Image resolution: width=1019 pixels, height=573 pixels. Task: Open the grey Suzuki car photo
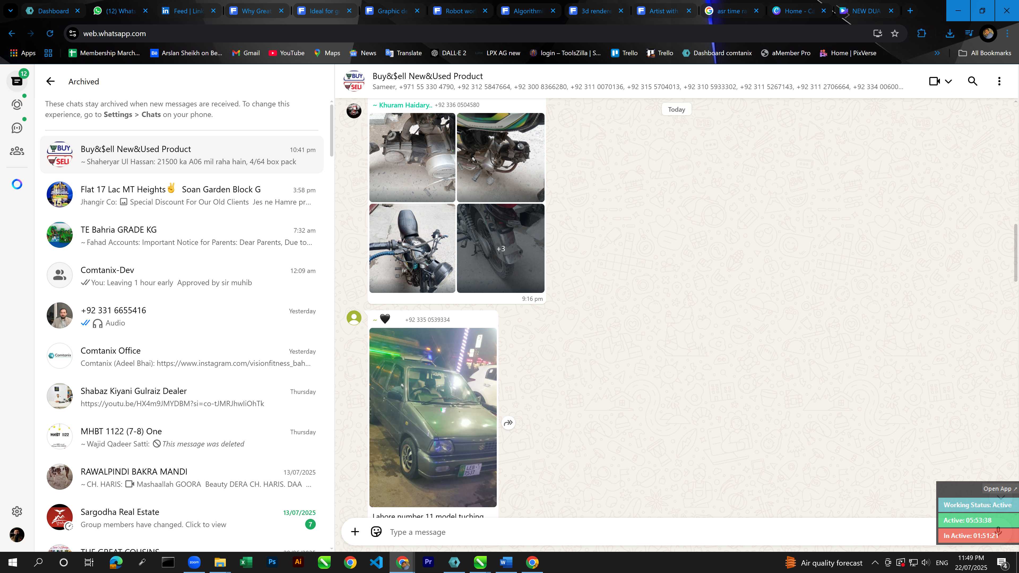coord(433,417)
